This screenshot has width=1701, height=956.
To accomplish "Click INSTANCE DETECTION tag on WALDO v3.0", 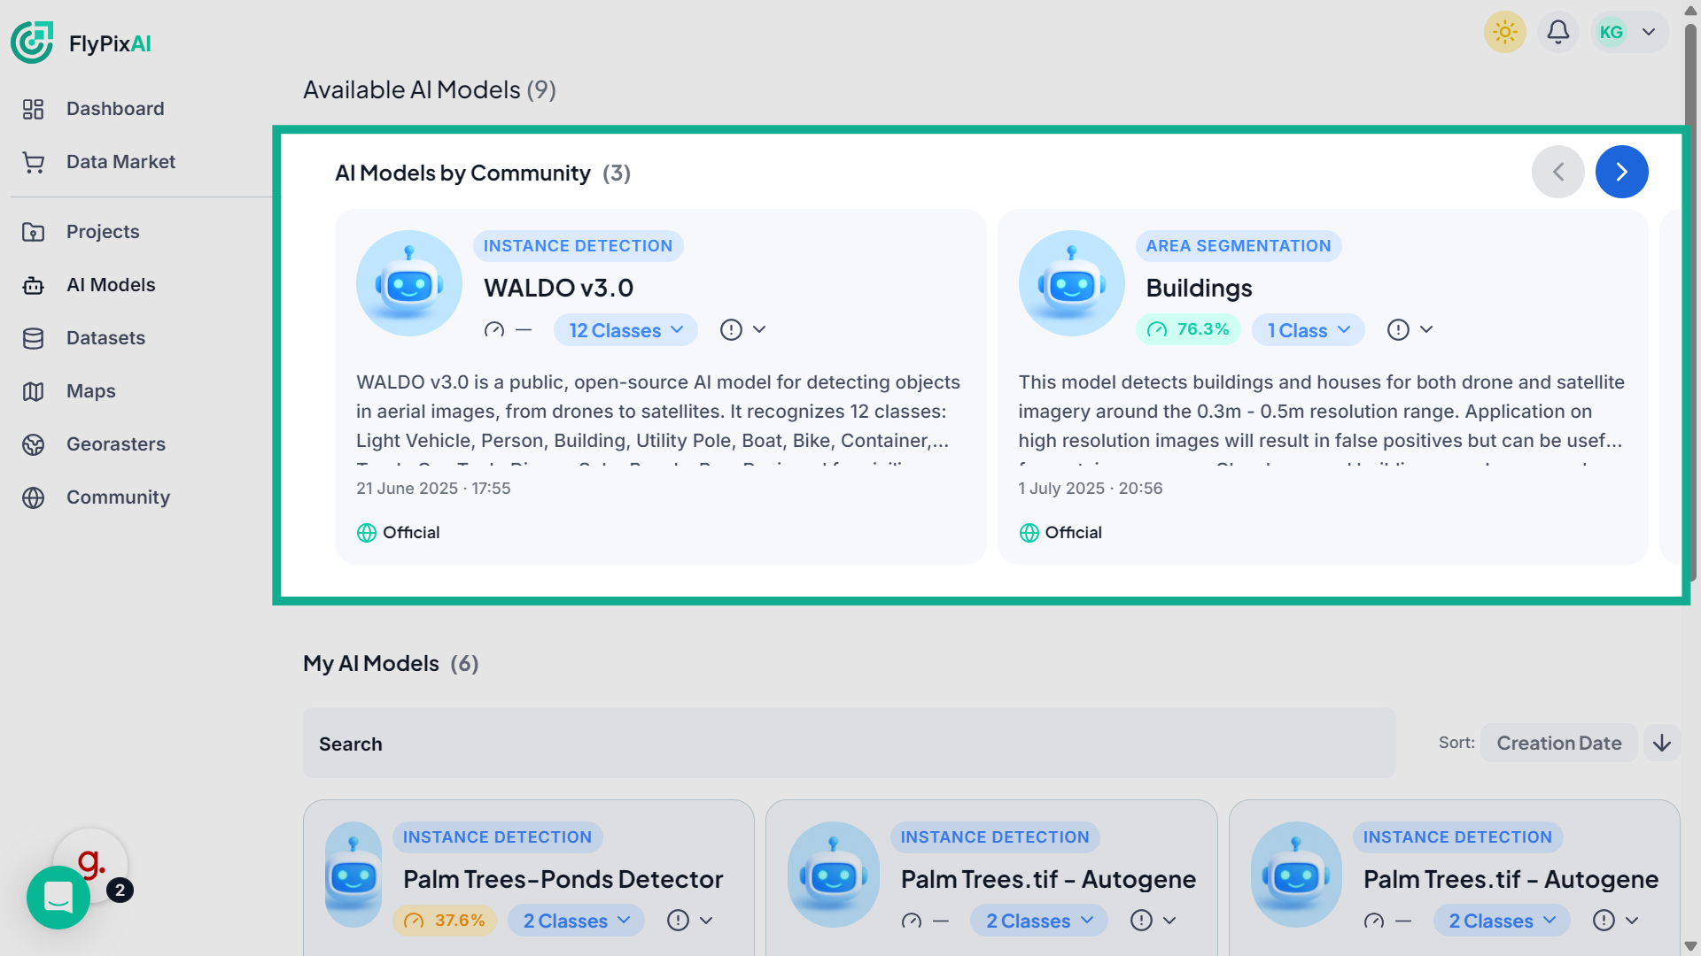I will (x=578, y=246).
